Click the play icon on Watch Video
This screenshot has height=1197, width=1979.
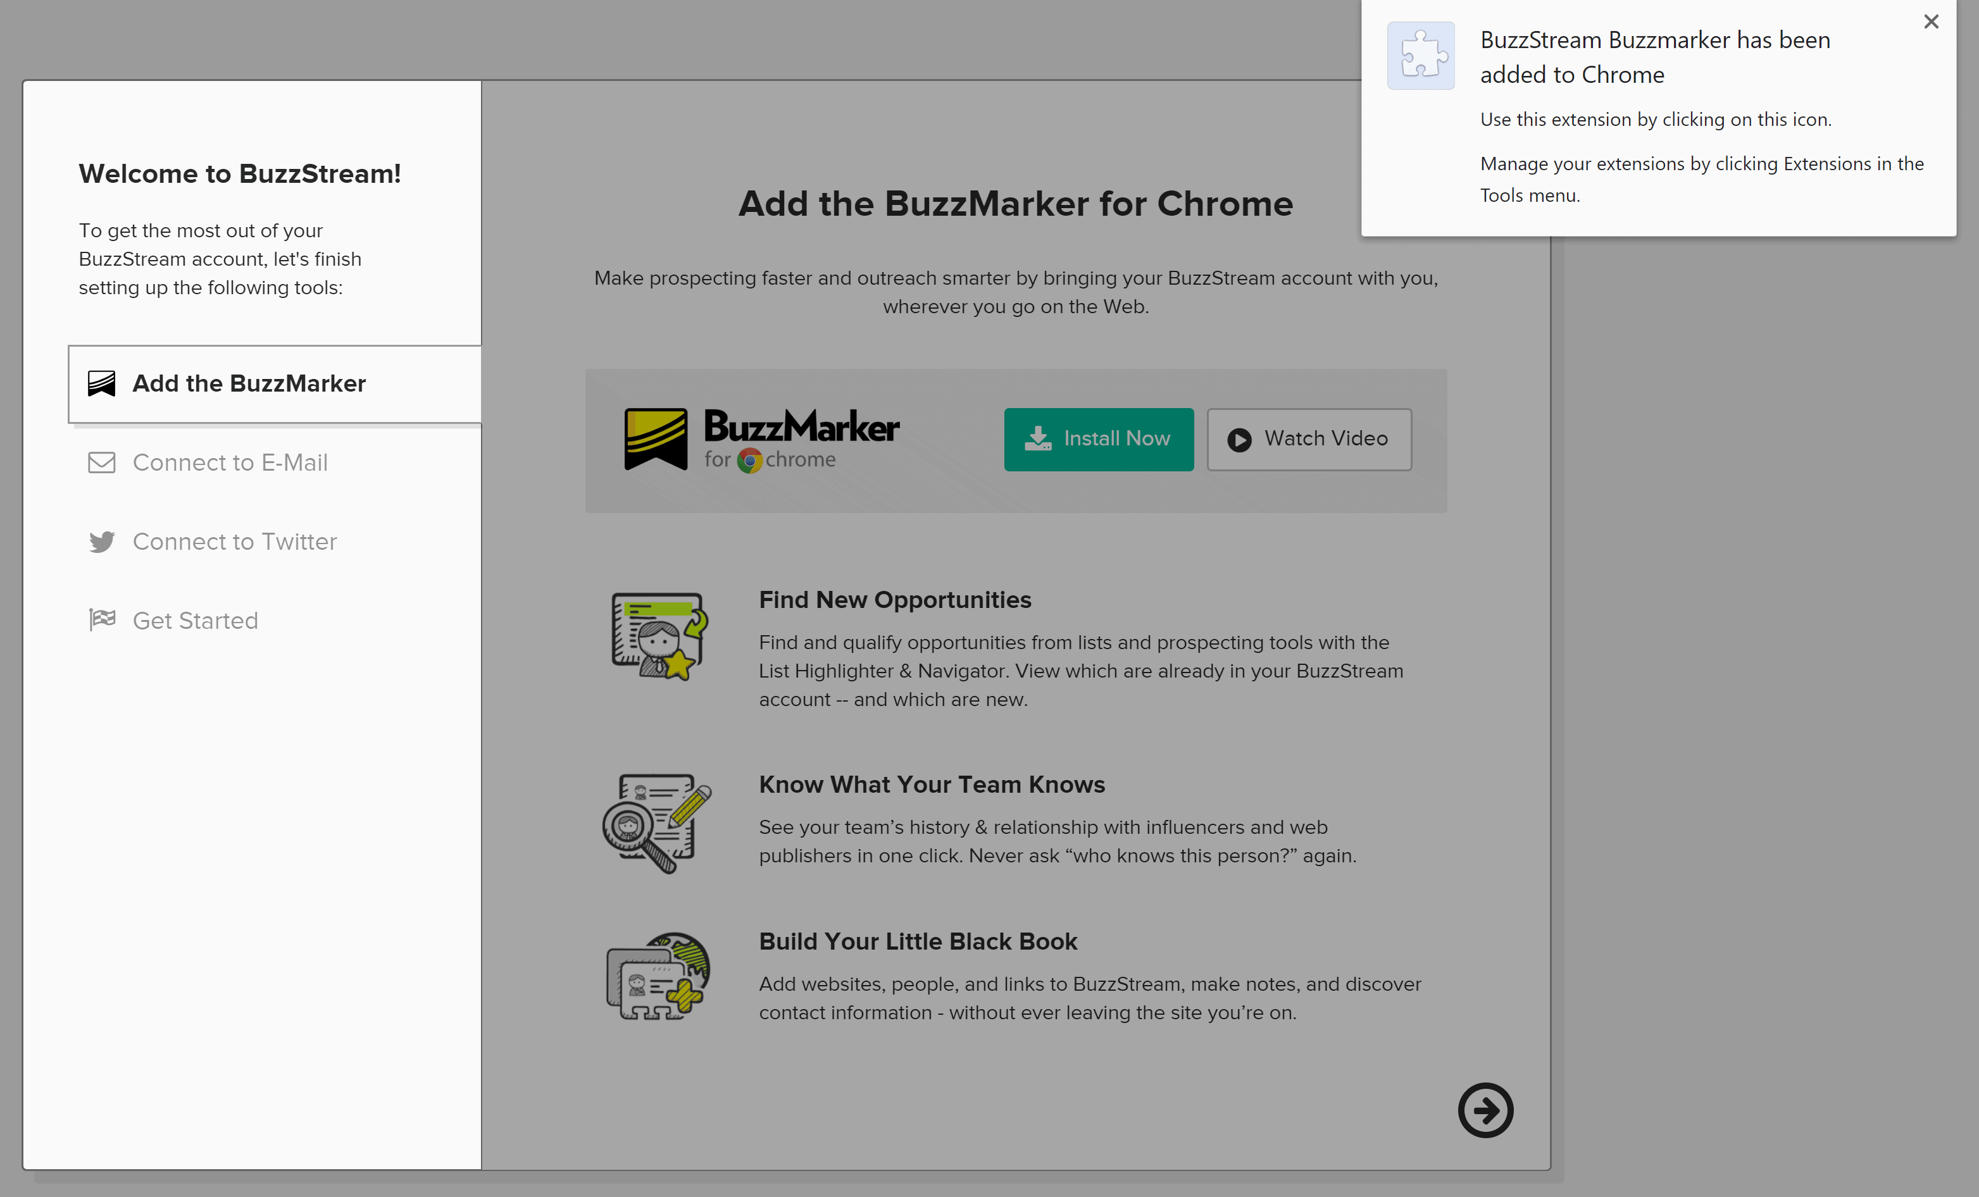point(1239,440)
